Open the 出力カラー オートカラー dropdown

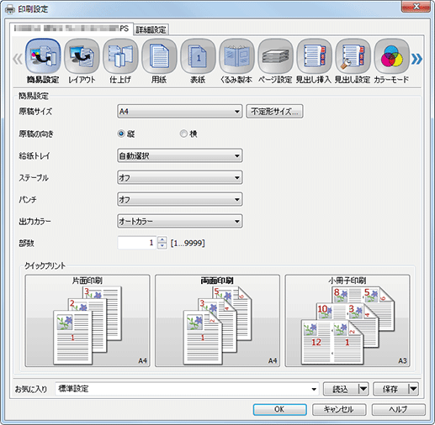pyautogui.click(x=179, y=221)
